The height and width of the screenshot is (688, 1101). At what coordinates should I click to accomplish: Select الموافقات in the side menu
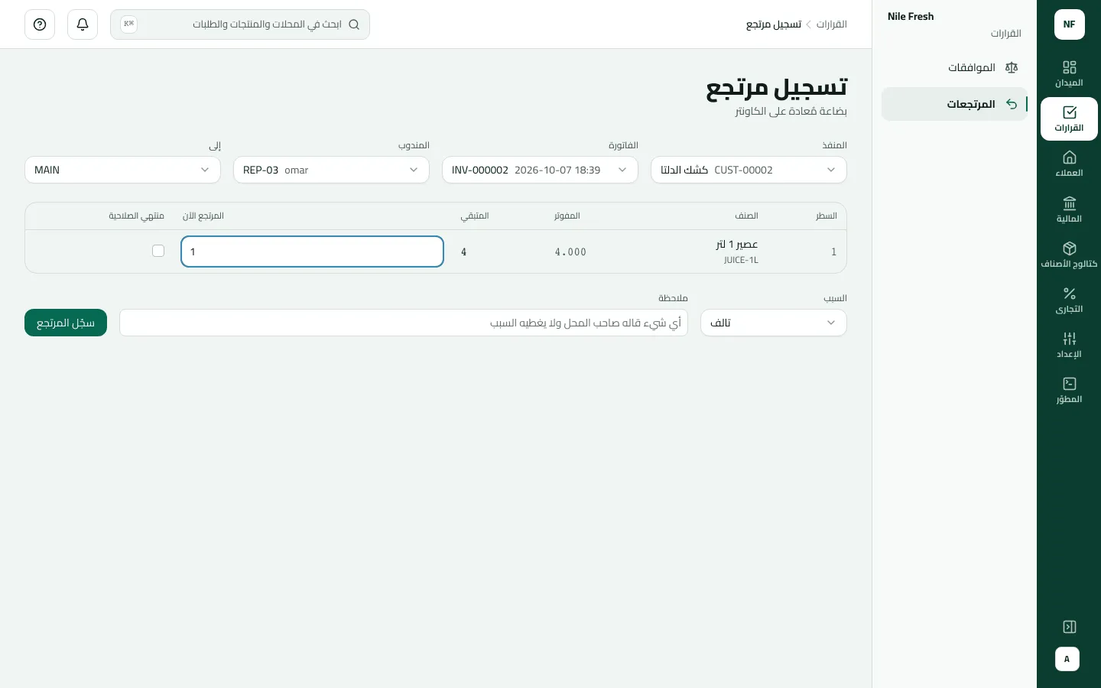[x=954, y=67]
